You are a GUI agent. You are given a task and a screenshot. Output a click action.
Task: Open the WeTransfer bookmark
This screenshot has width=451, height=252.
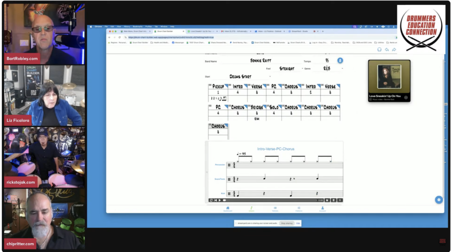tap(279, 43)
